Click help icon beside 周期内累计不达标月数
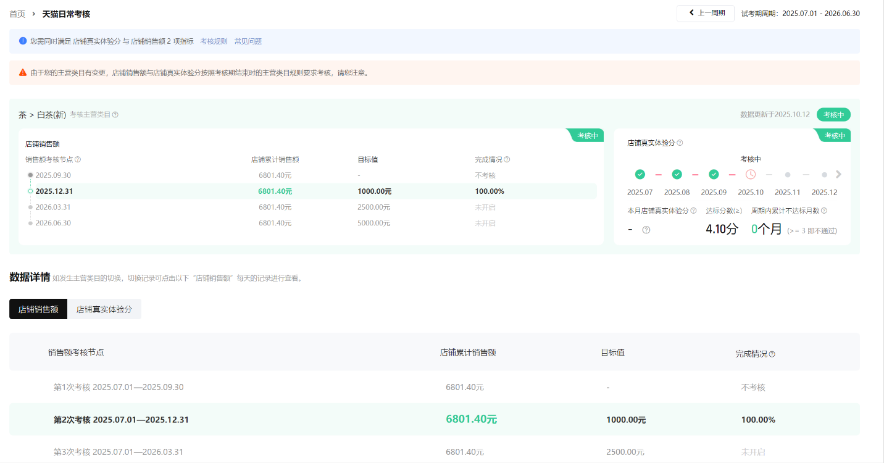The height and width of the screenshot is (463, 884). point(824,211)
